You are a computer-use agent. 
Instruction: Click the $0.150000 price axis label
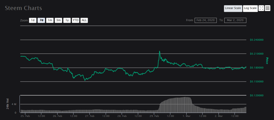pyautogui.click(x=256, y=82)
